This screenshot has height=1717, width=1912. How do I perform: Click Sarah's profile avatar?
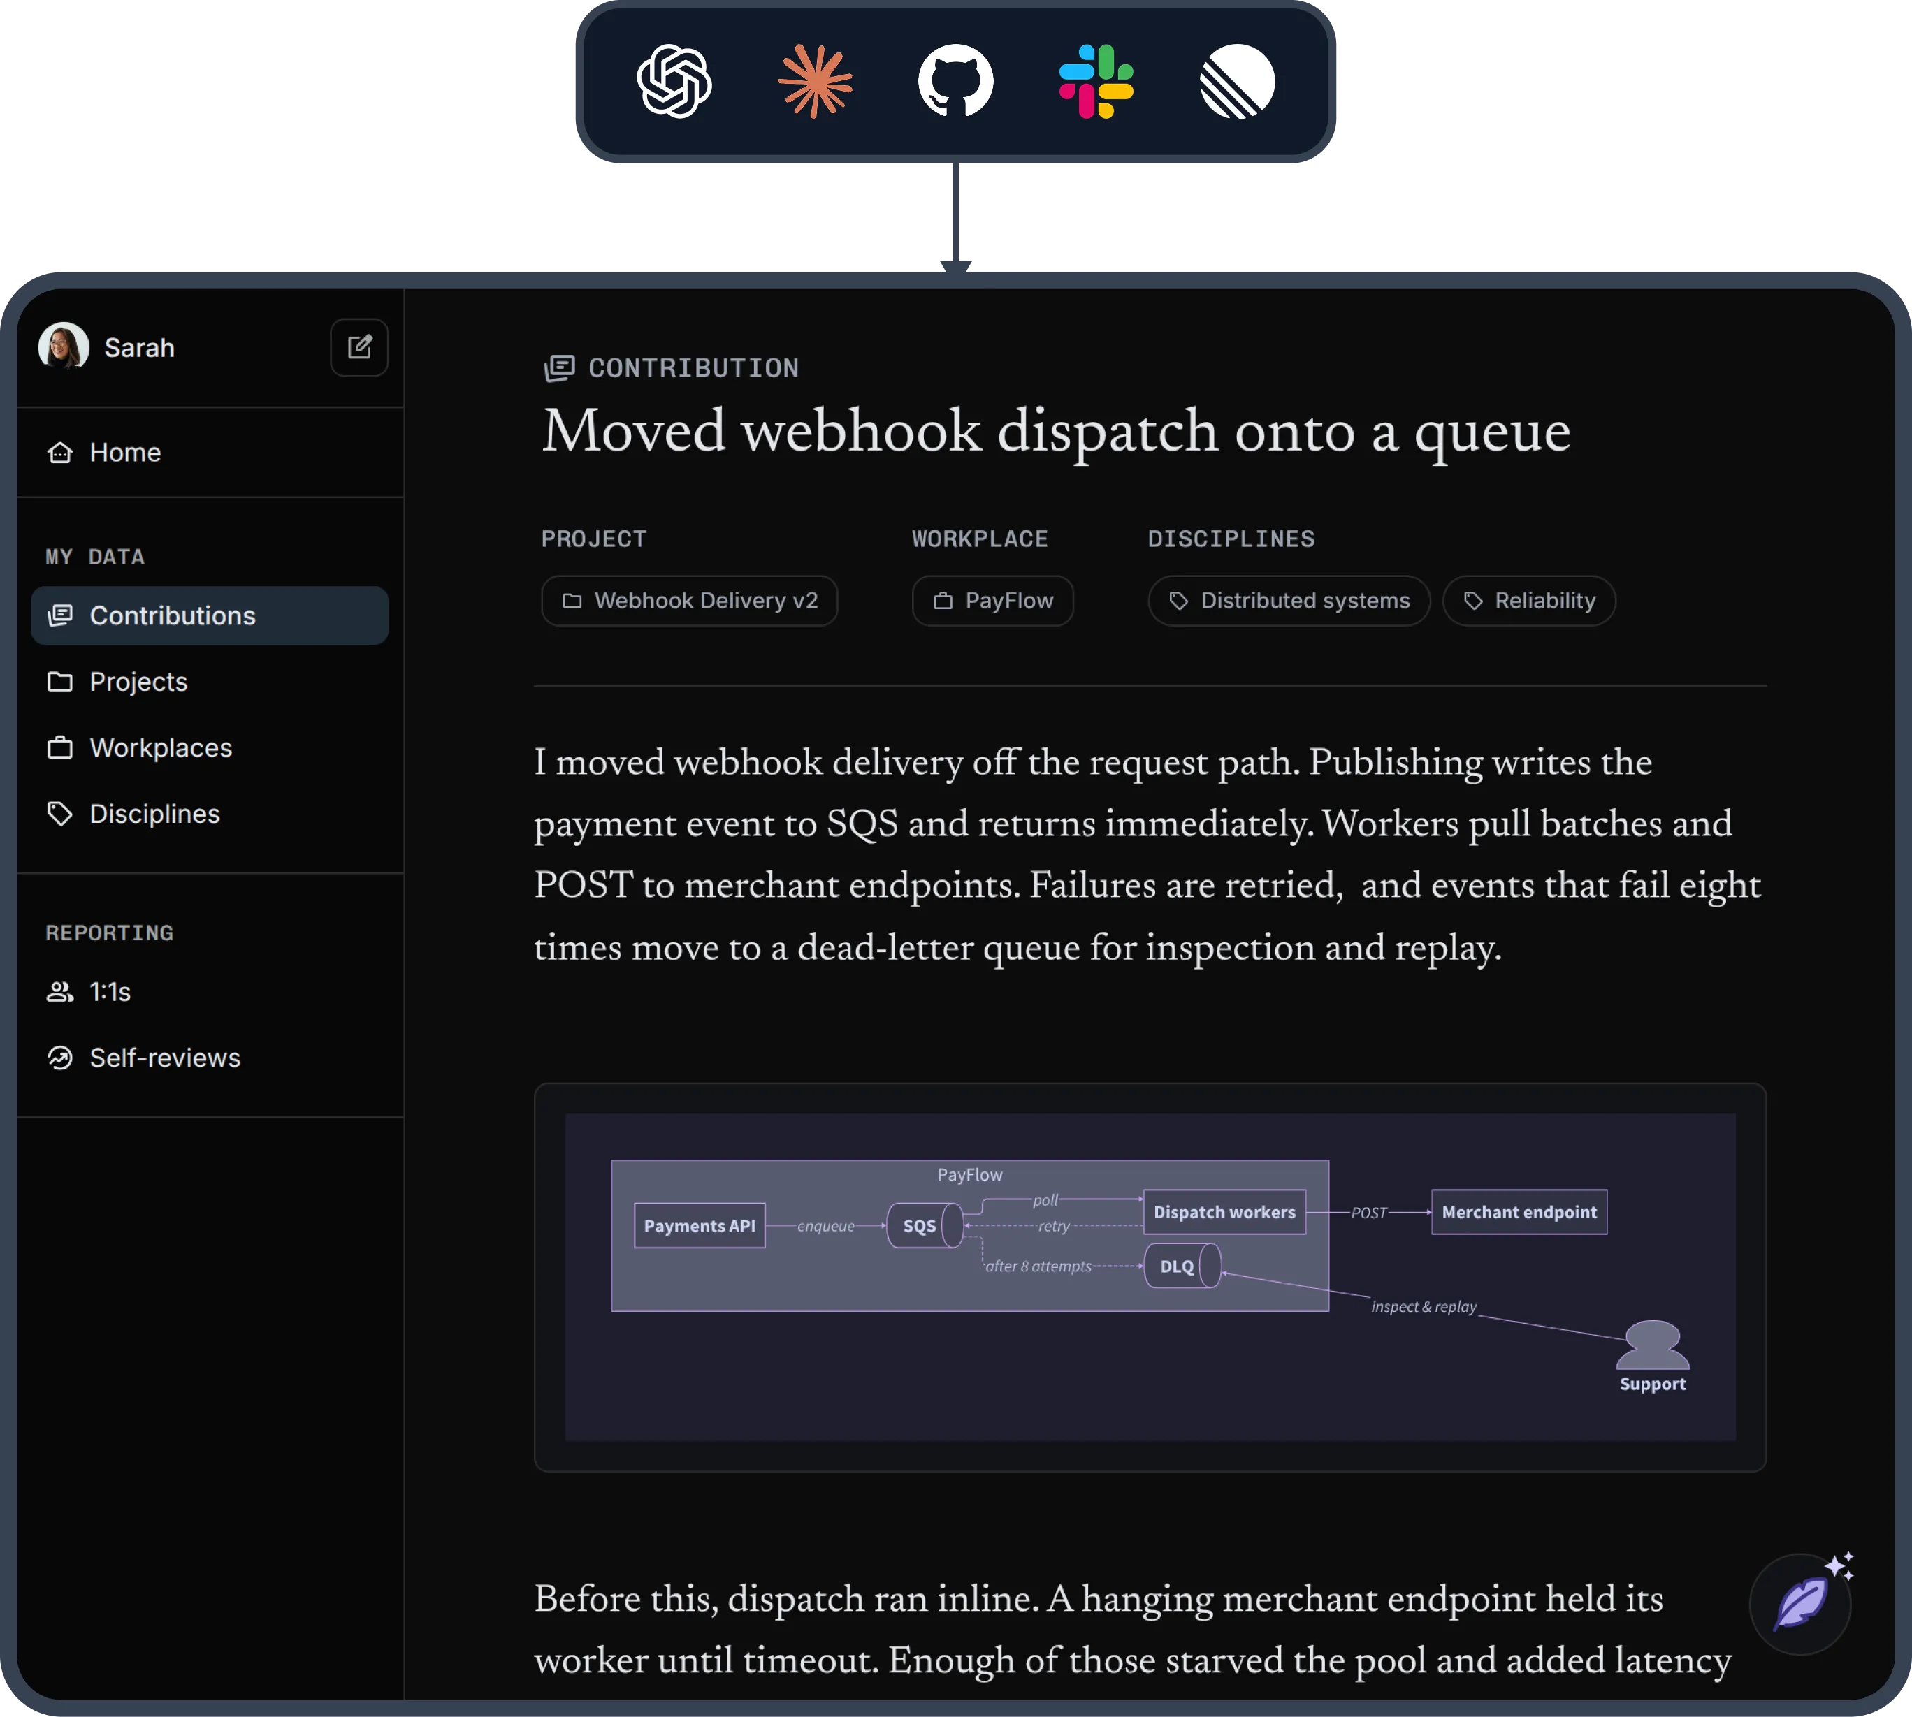click(63, 346)
